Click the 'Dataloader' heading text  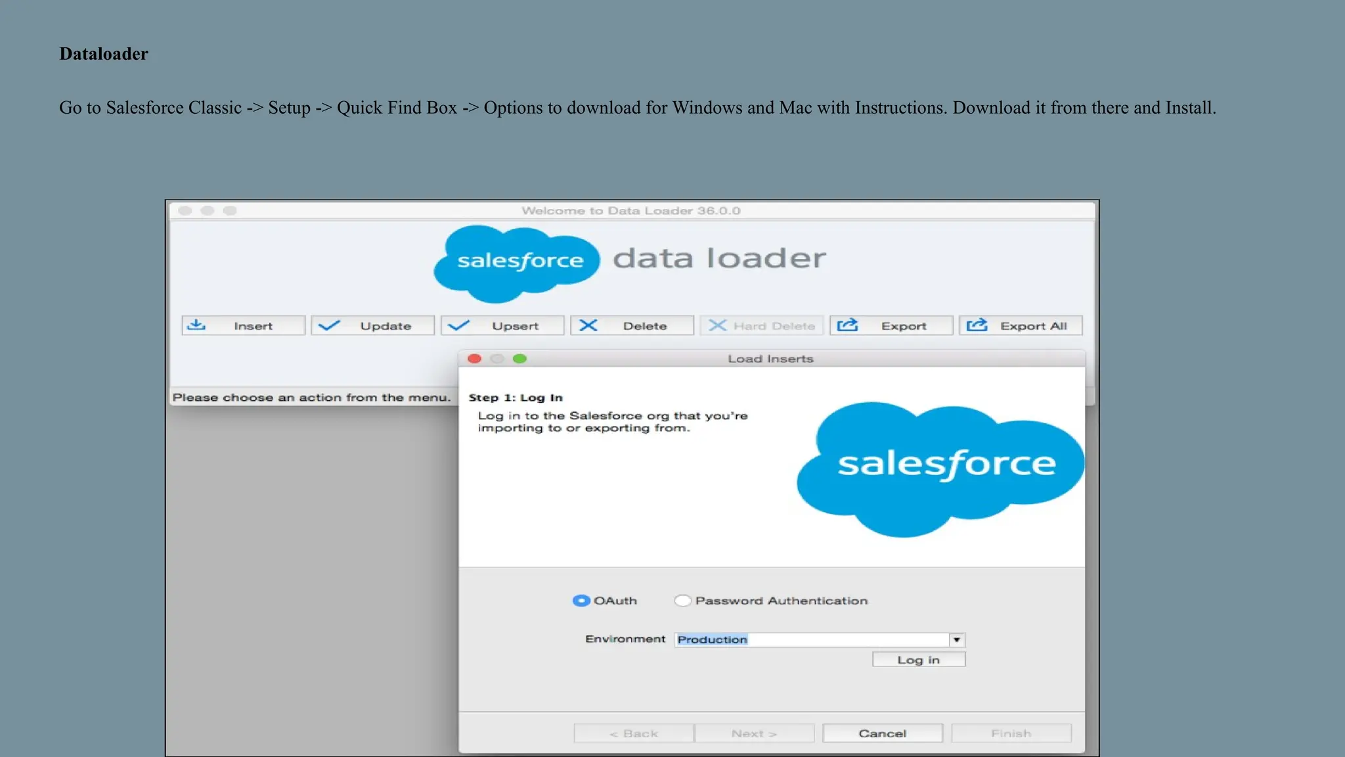[104, 54]
